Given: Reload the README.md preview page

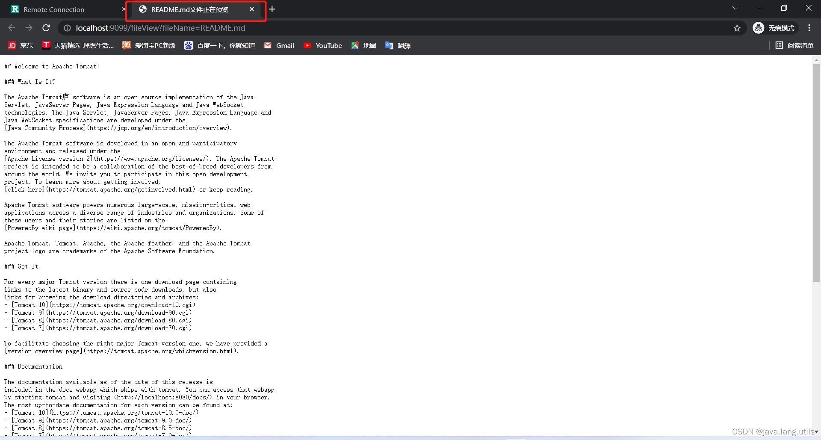Looking at the screenshot, I should click(46, 28).
